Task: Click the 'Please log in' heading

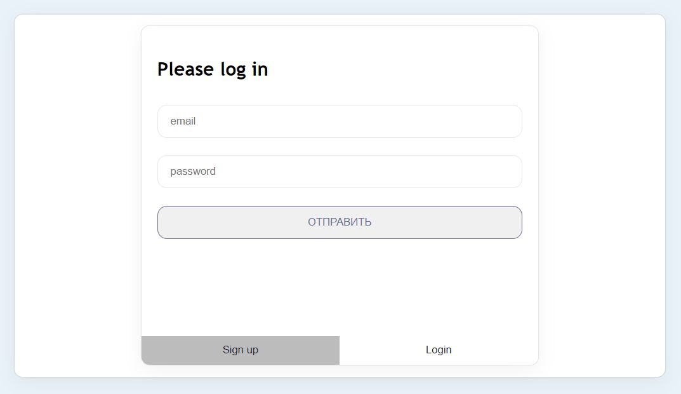Action: tap(213, 69)
